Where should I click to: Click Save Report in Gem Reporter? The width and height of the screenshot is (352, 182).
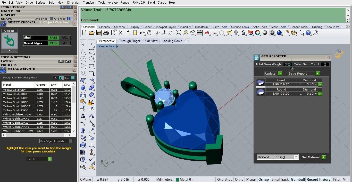click(304, 73)
